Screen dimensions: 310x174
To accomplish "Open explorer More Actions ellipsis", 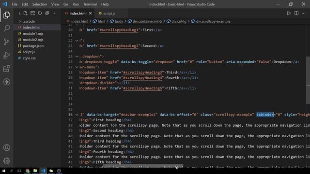I will pyautogui.click(x=54, y=13).
